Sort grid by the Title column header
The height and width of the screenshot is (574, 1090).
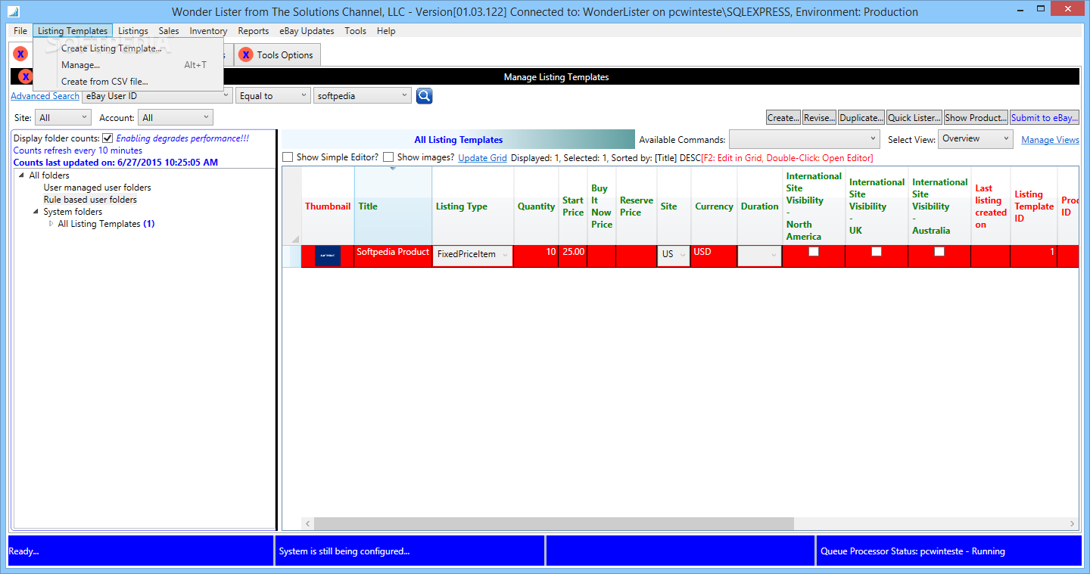click(x=393, y=206)
